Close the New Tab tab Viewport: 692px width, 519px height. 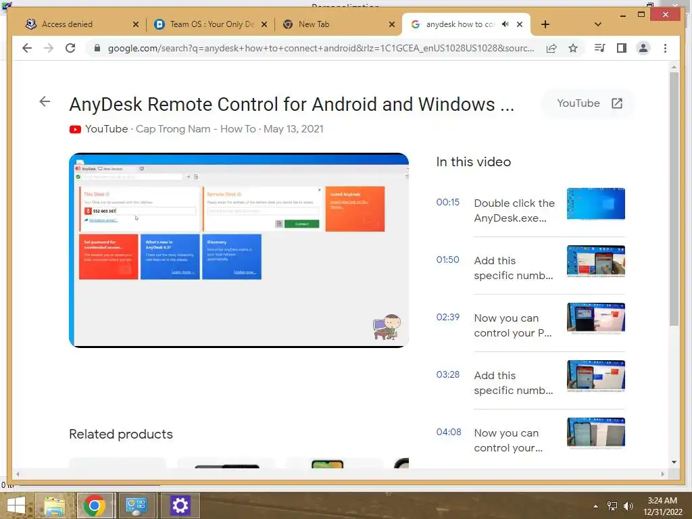coord(391,24)
